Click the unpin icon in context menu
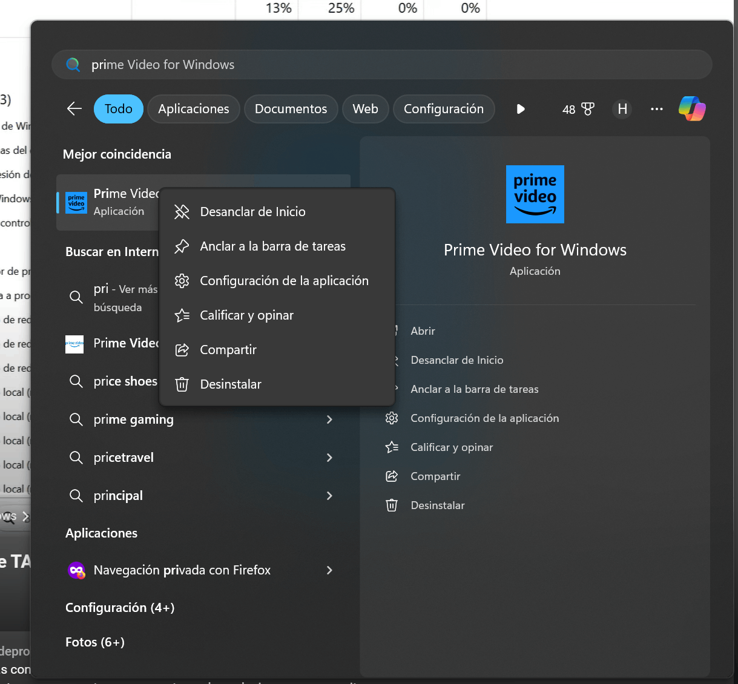This screenshot has width=738, height=684. (182, 212)
